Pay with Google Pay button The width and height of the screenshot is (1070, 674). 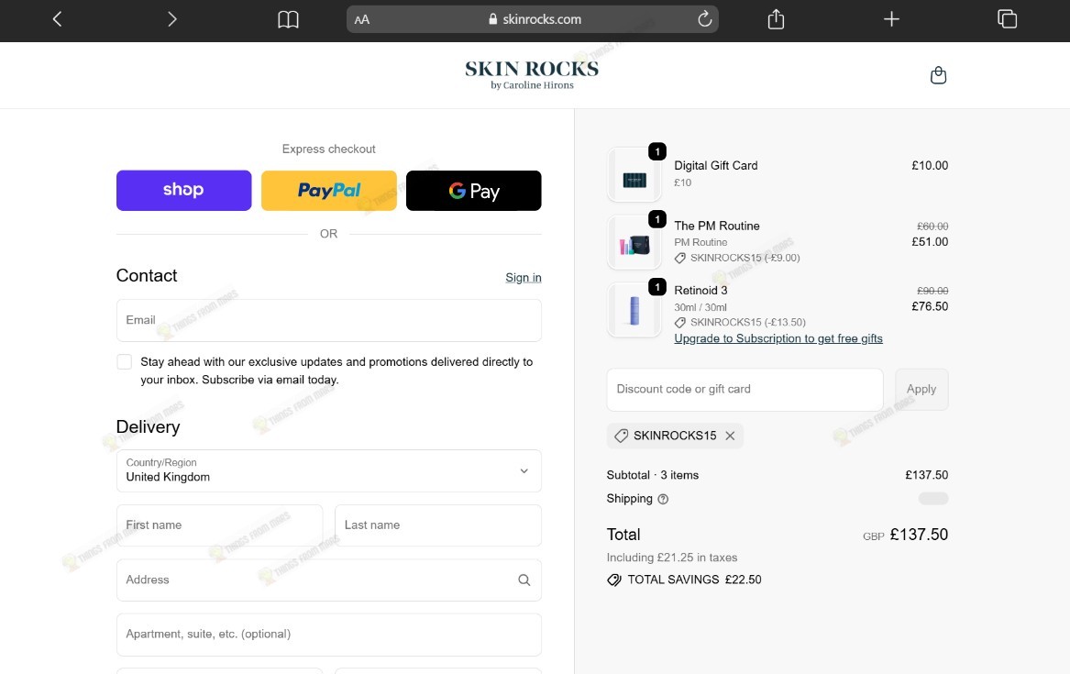474,191
